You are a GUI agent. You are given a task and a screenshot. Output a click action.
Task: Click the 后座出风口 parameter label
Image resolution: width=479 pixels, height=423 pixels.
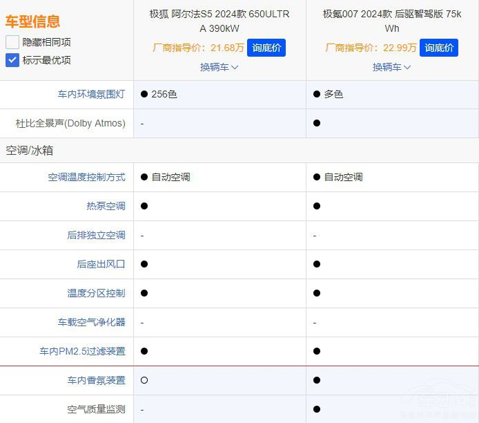click(101, 264)
